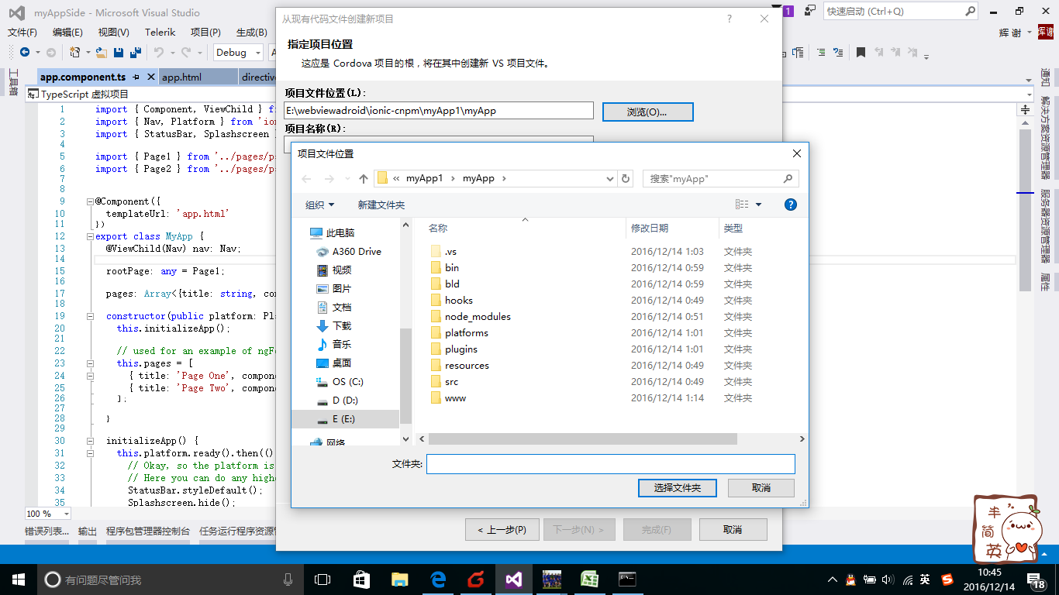Open Microsoft Edge from the taskbar

tap(438, 580)
